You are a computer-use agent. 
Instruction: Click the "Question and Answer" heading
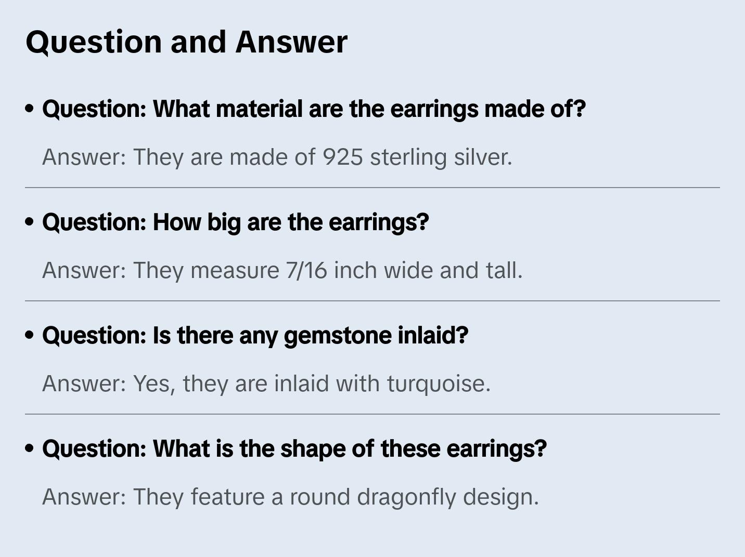[x=186, y=42]
